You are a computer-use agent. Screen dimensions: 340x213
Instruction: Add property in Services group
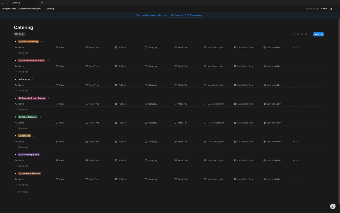pos(294,142)
